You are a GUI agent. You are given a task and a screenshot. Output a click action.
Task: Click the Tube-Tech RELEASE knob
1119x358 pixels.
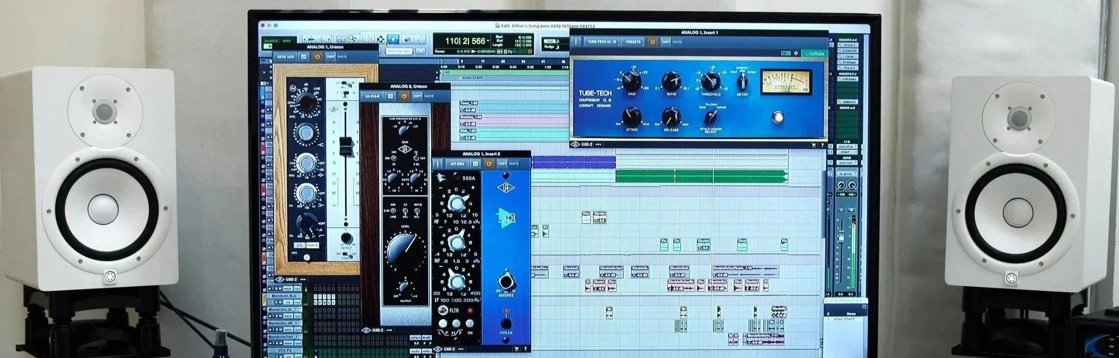coord(671,117)
